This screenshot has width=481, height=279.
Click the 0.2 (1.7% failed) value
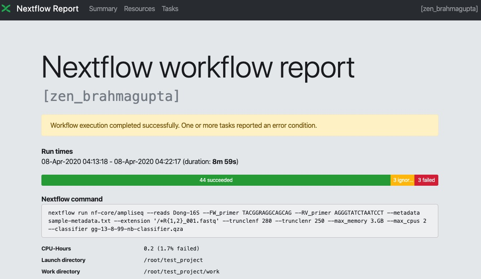click(172, 248)
